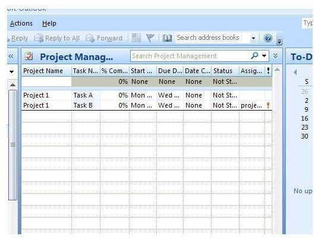Click the priority flag on Task B row
The height and width of the screenshot is (239, 315).
[x=268, y=105]
